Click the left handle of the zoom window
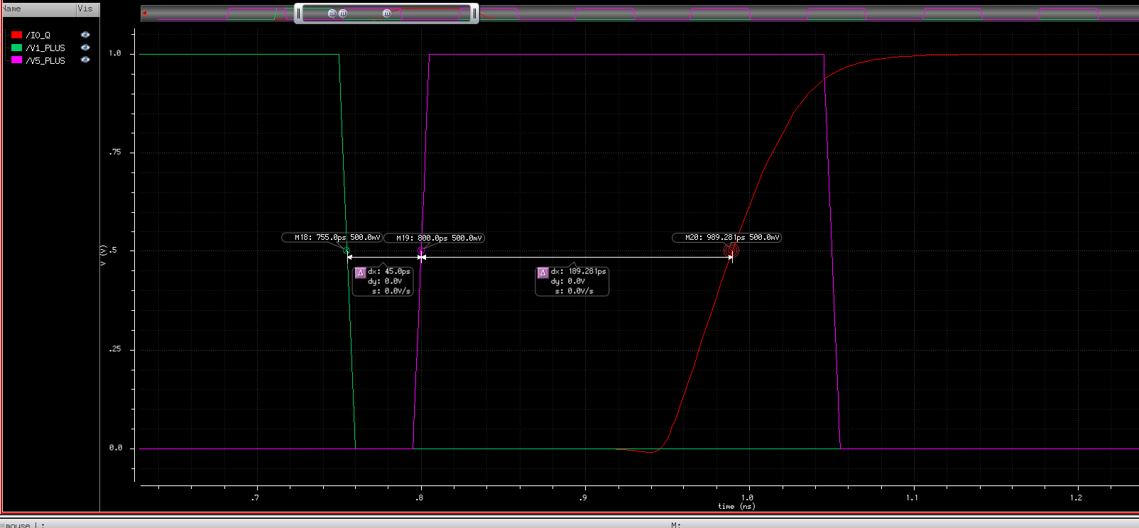Image resolution: width=1139 pixels, height=528 pixels. tap(298, 13)
